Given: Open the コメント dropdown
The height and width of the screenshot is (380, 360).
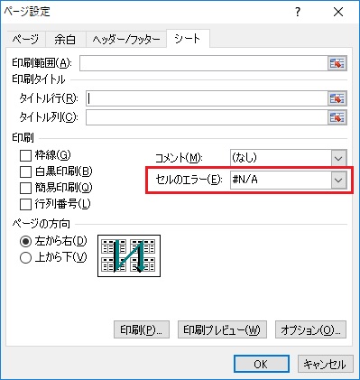Looking at the screenshot, I should pos(338,158).
